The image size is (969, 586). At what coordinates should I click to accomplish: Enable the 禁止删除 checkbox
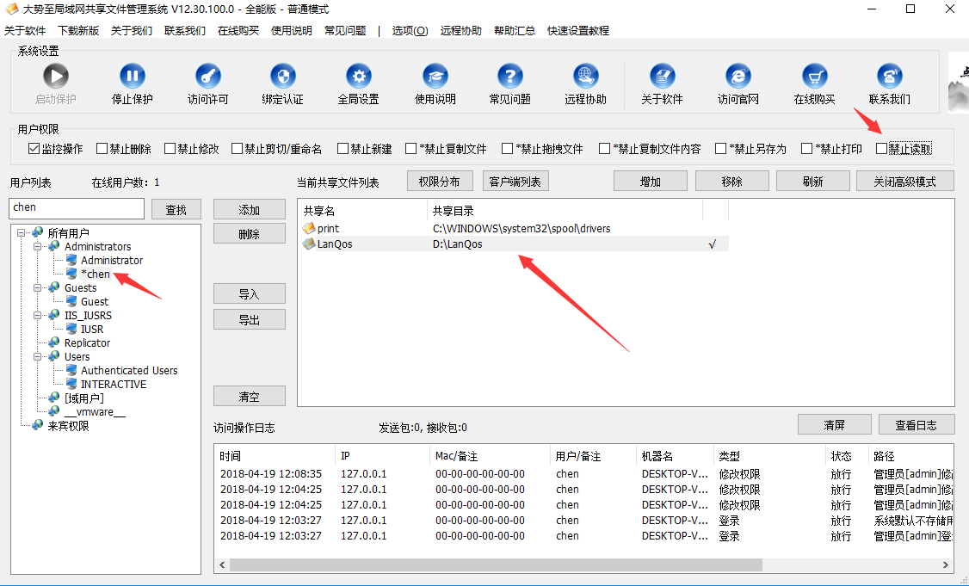pyautogui.click(x=102, y=149)
